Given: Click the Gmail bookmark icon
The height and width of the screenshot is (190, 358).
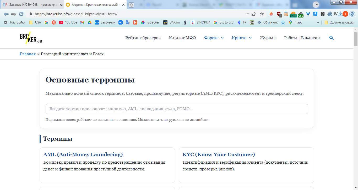Looking at the screenshot, I should (x=82, y=22).
